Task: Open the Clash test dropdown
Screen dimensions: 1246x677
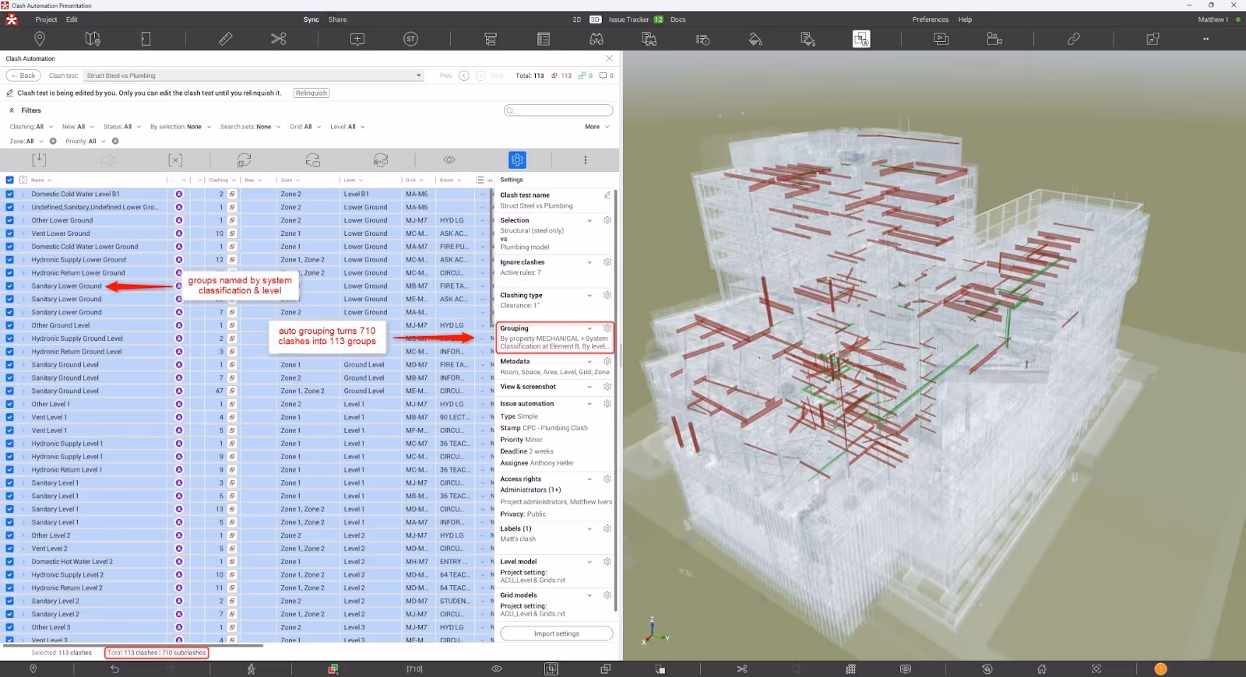Action: pyautogui.click(x=254, y=75)
